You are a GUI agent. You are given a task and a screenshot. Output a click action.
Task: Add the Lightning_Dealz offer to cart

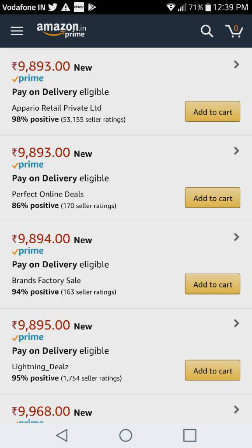[213, 370]
